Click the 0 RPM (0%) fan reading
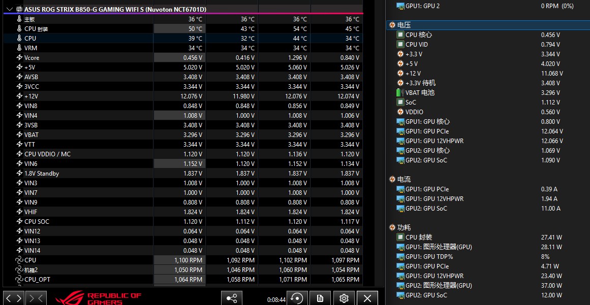This screenshot has width=590, height=305. pyautogui.click(x=557, y=6)
